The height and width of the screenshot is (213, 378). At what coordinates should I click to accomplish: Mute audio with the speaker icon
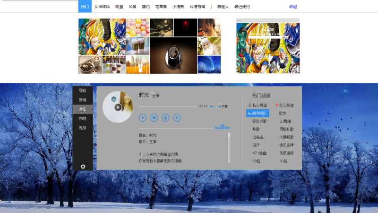[212, 106]
